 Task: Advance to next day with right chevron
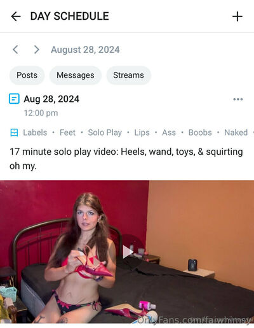point(37,50)
